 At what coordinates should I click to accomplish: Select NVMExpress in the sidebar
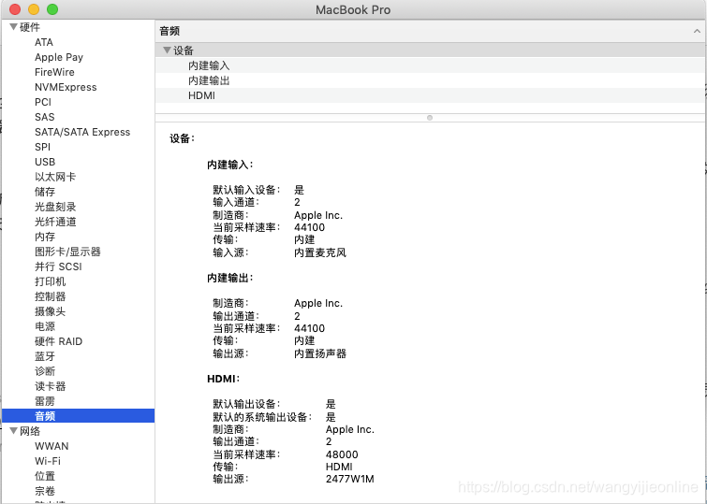(x=66, y=87)
